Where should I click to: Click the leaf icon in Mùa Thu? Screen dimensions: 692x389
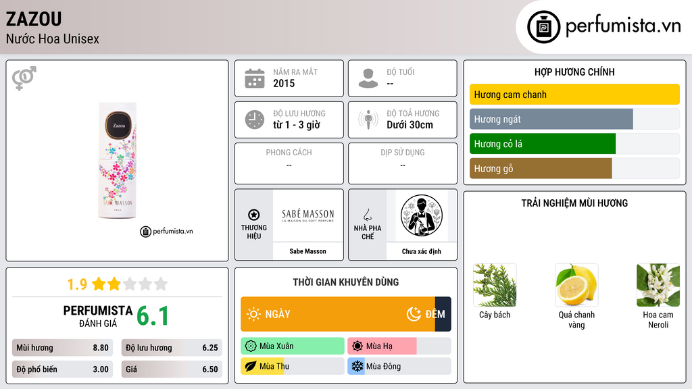point(251,366)
